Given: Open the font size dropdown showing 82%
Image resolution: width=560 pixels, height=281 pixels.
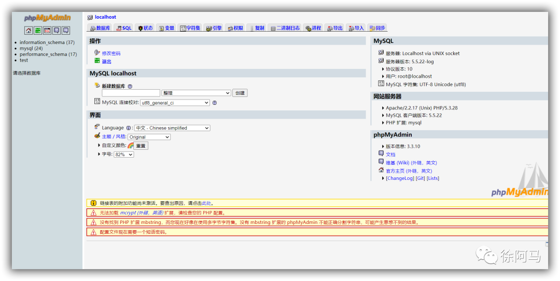Looking at the screenshot, I should click(123, 154).
